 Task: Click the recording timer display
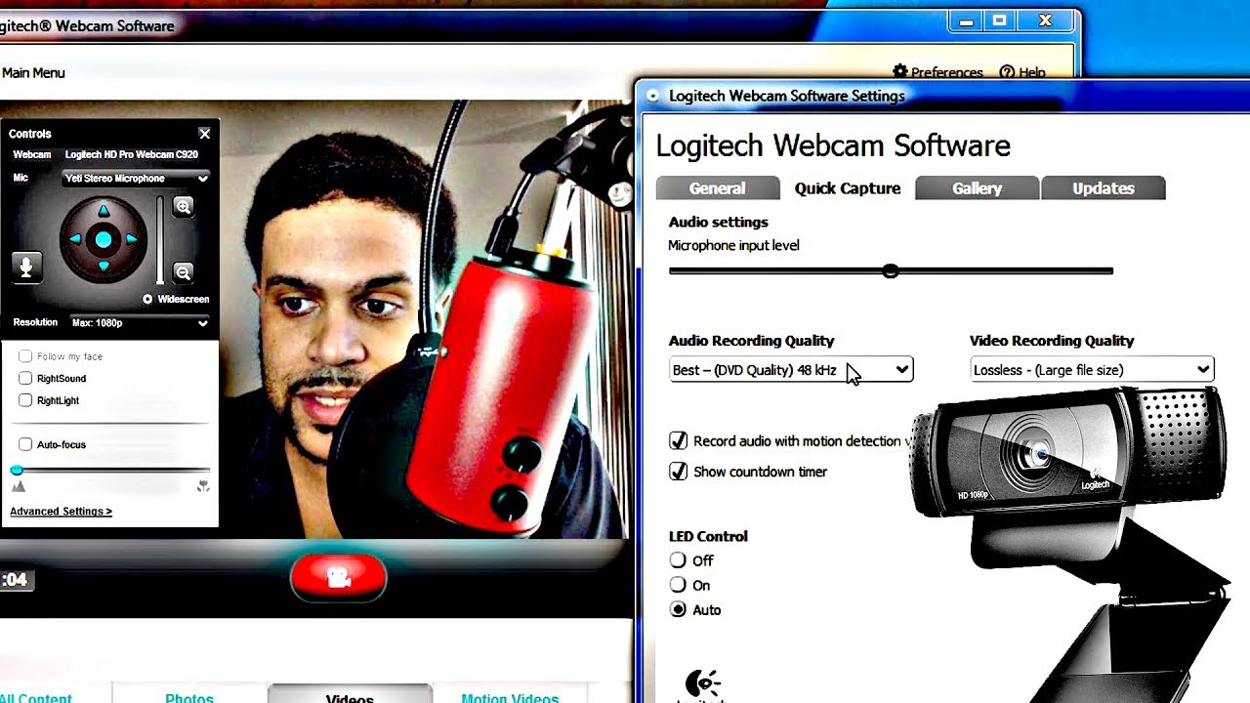tap(15, 580)
